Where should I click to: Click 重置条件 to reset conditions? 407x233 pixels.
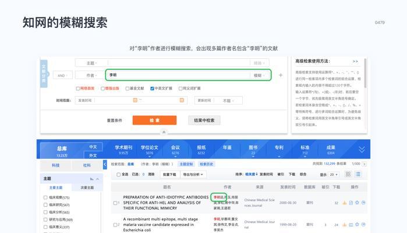[x=115, y=121]
